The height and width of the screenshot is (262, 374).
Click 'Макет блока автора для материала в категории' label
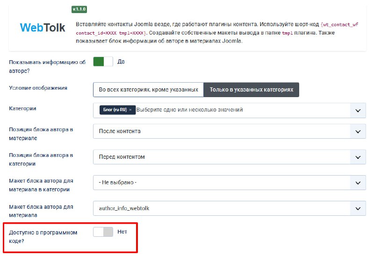(41, 185)
